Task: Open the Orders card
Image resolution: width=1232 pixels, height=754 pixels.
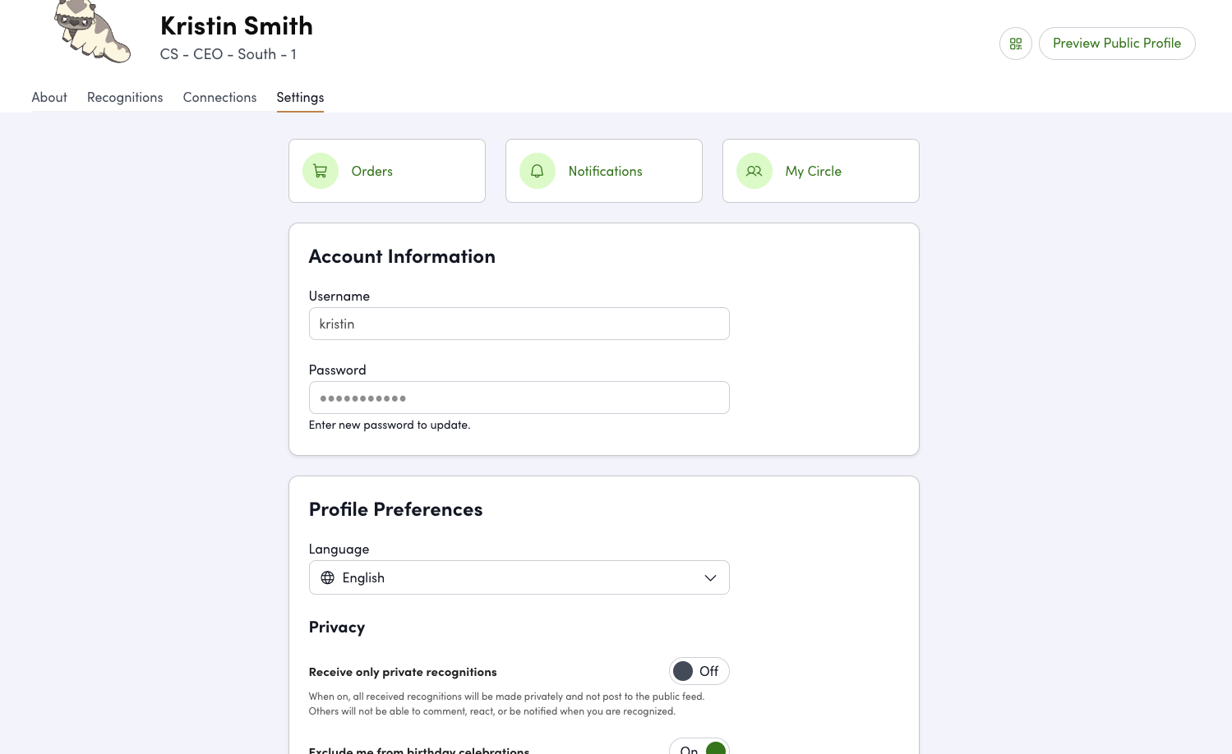Action: click(387, 171)
